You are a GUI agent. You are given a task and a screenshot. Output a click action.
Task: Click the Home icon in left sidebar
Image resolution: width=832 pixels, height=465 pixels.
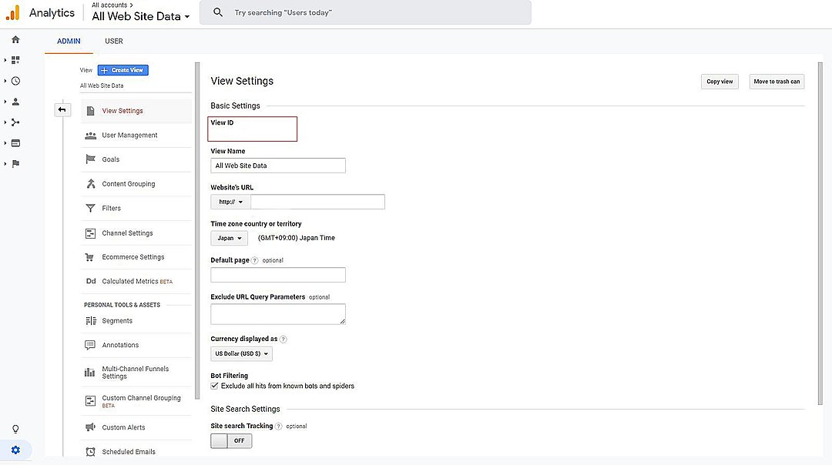coord(15,40)
